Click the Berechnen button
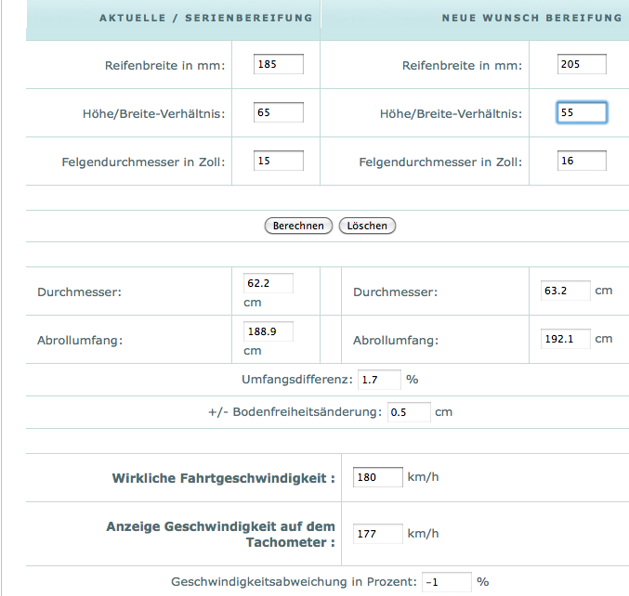This screenshot has width=629, height=596. tap(298, 226)
